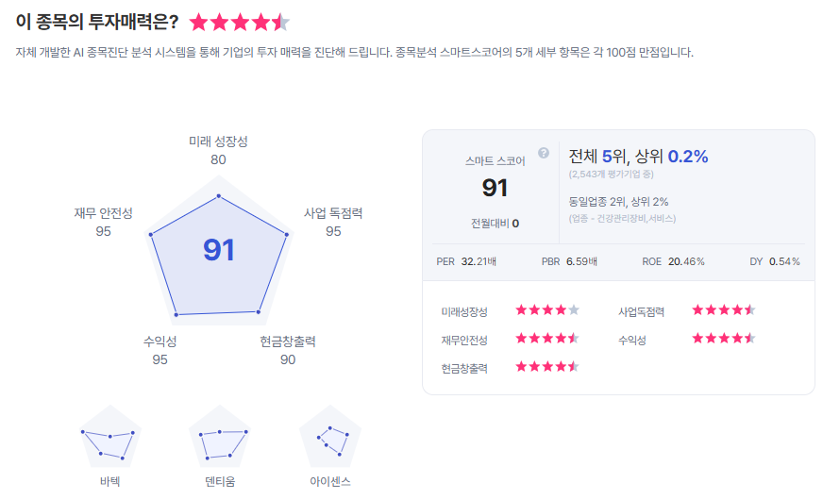The image size is (823, 500).
Task: Click the smart score help question icon
Action: [544, 153]
